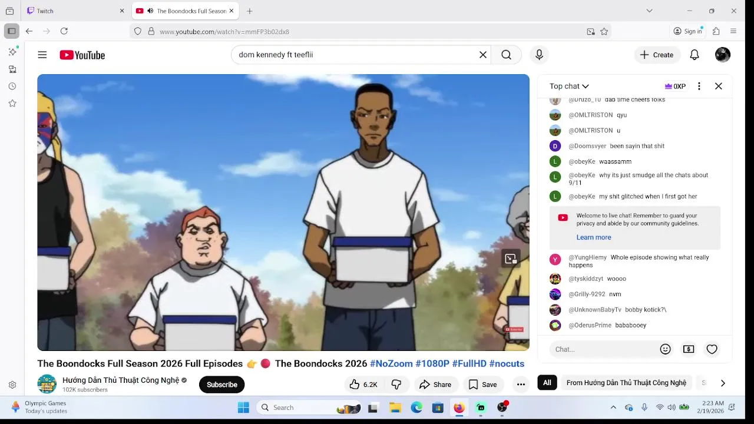This screenshot has height=424, width=754.
Task: Clear the search box text
Action: [x=483, y=55]
